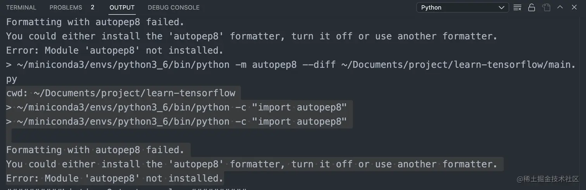Screen dimensions: 586x190
Task: Click the "cwd: ~/Documents/project/learn-tensorflow" output line
Action: [121, 93]
